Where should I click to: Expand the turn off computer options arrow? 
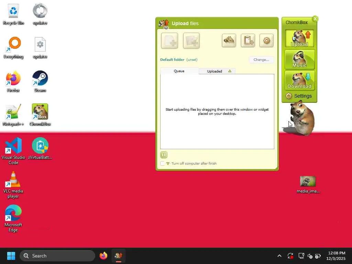tap(168, 163)
